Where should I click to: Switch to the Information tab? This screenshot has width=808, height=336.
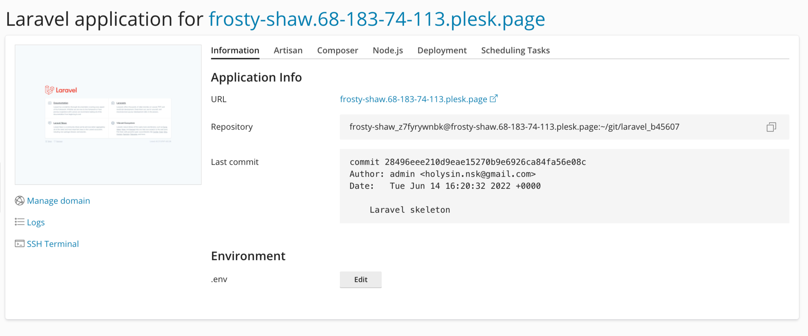235,50
